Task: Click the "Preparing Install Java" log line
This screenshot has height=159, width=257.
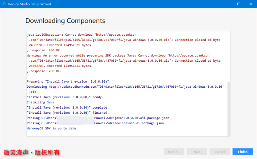Action: pos(69,82)
